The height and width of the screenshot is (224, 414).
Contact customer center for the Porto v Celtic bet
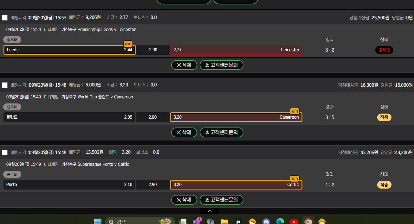(221, 200)
